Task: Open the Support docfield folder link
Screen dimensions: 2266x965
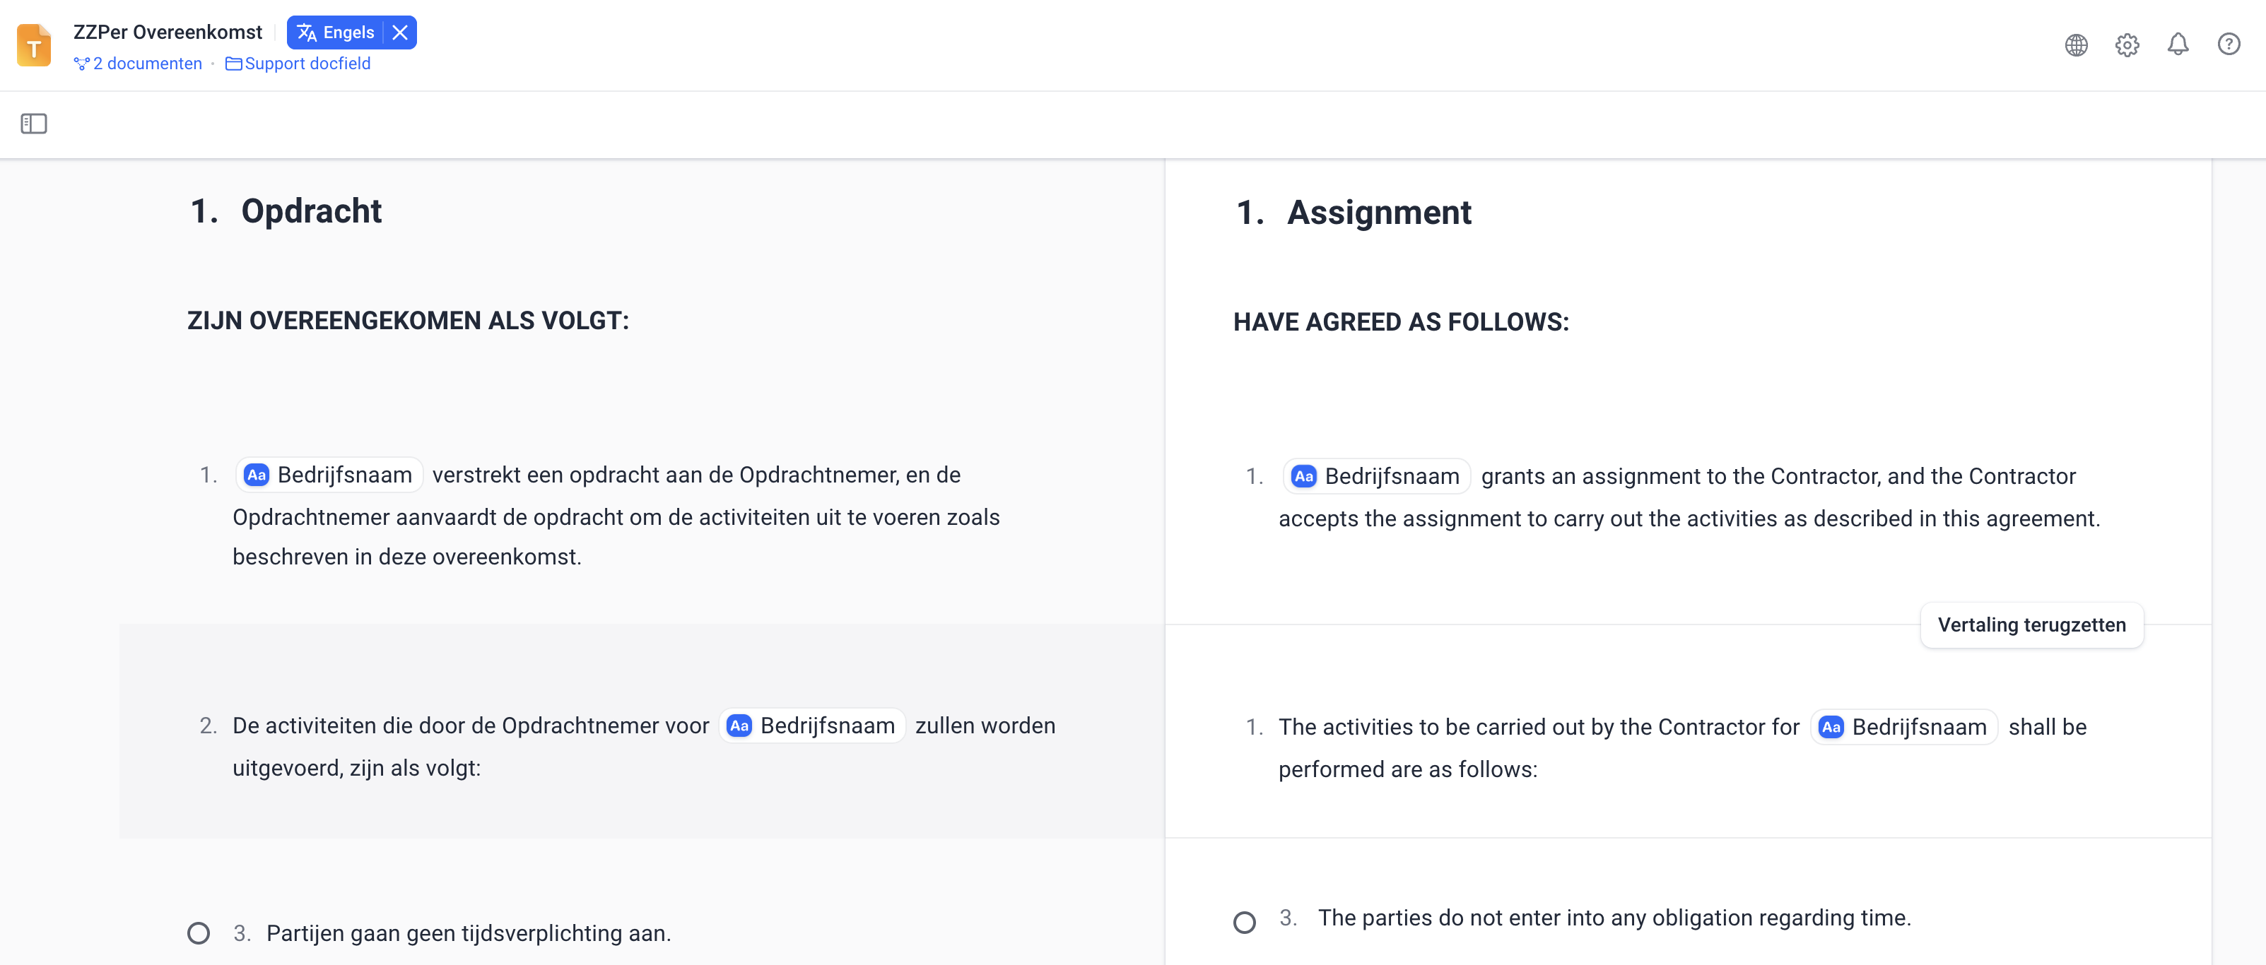Action: [298, 64]
